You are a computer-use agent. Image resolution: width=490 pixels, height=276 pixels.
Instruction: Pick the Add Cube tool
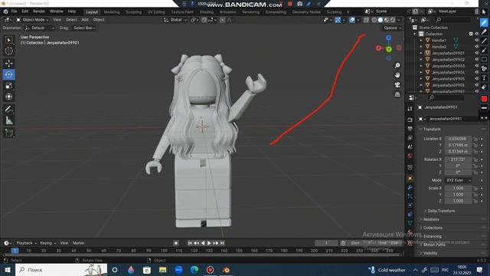[x=8, y=133]
